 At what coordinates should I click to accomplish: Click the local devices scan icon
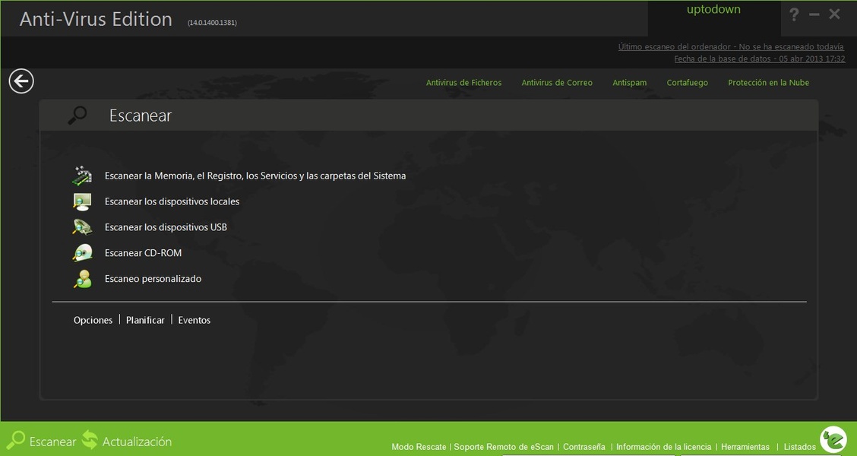[x=82, y=201]
